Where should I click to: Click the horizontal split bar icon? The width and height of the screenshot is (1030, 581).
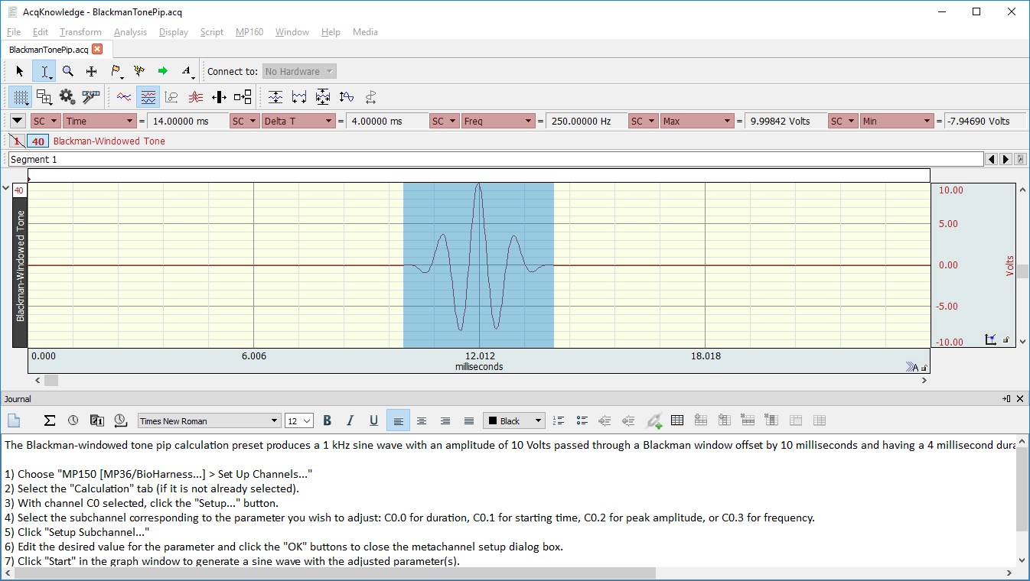(219, 97)
